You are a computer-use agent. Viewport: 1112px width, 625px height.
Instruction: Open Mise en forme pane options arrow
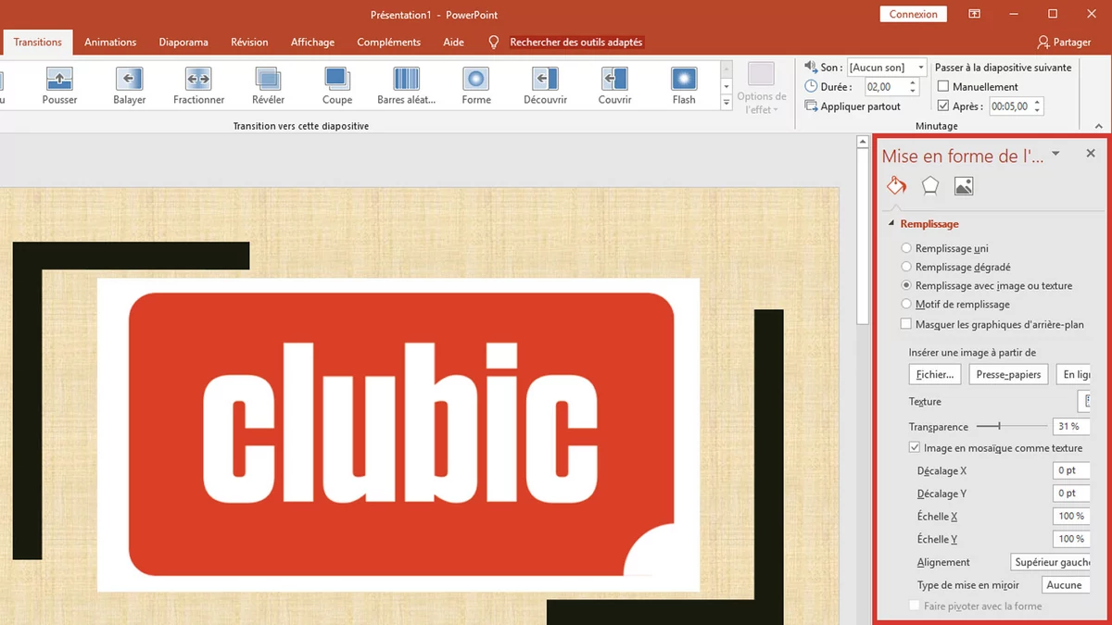pos(1055,154)
